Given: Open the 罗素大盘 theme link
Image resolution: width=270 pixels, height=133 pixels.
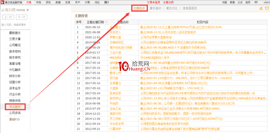Looking at the screenshot, I should 115,37.
